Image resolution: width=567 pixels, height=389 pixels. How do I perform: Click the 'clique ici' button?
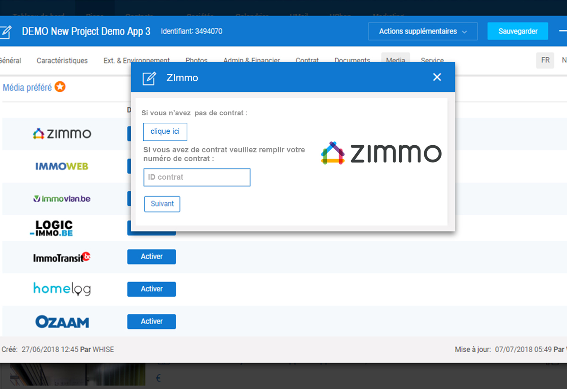pyautogui.click(x=165, y=132)
